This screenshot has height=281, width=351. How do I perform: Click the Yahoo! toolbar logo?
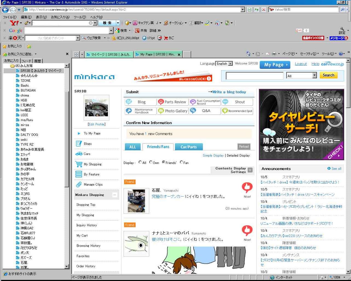pyautogui.click(x=14, y=23)
